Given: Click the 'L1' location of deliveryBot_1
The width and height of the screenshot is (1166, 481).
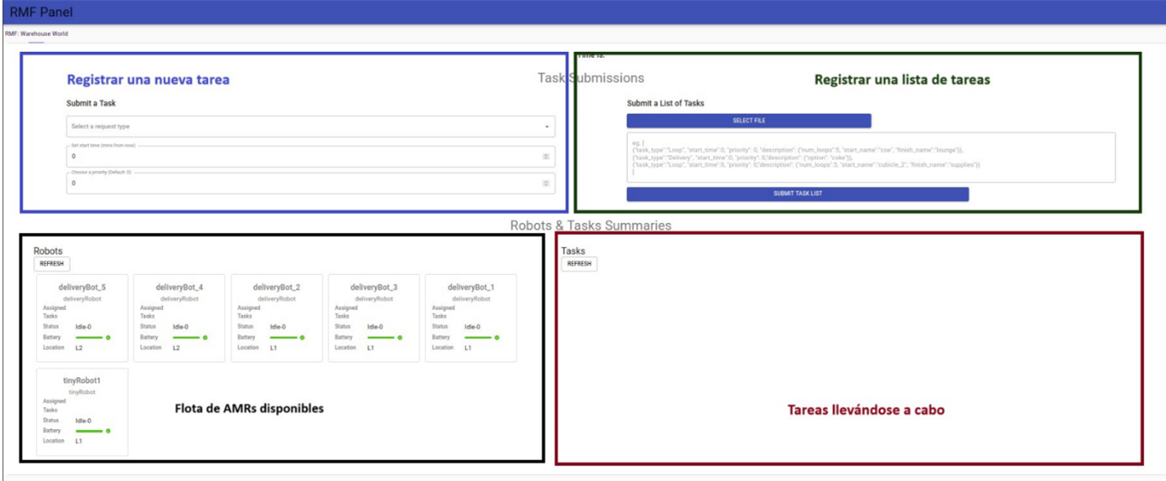Looking at the screenshot, I should (467, 348).
